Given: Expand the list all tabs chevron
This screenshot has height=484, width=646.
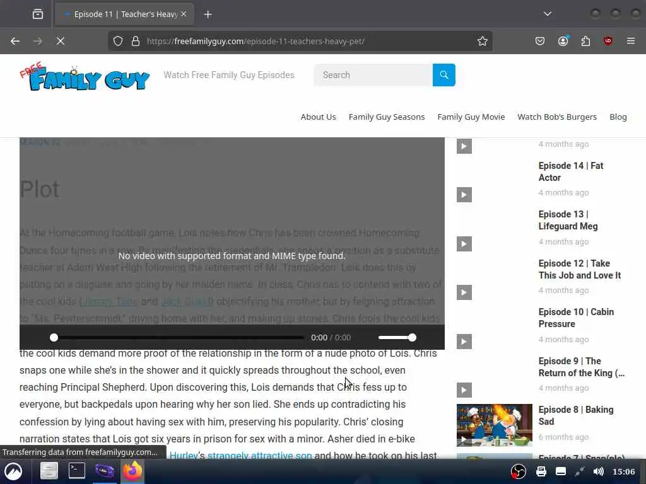Looking at the screenshot, I should coord(547,14).
